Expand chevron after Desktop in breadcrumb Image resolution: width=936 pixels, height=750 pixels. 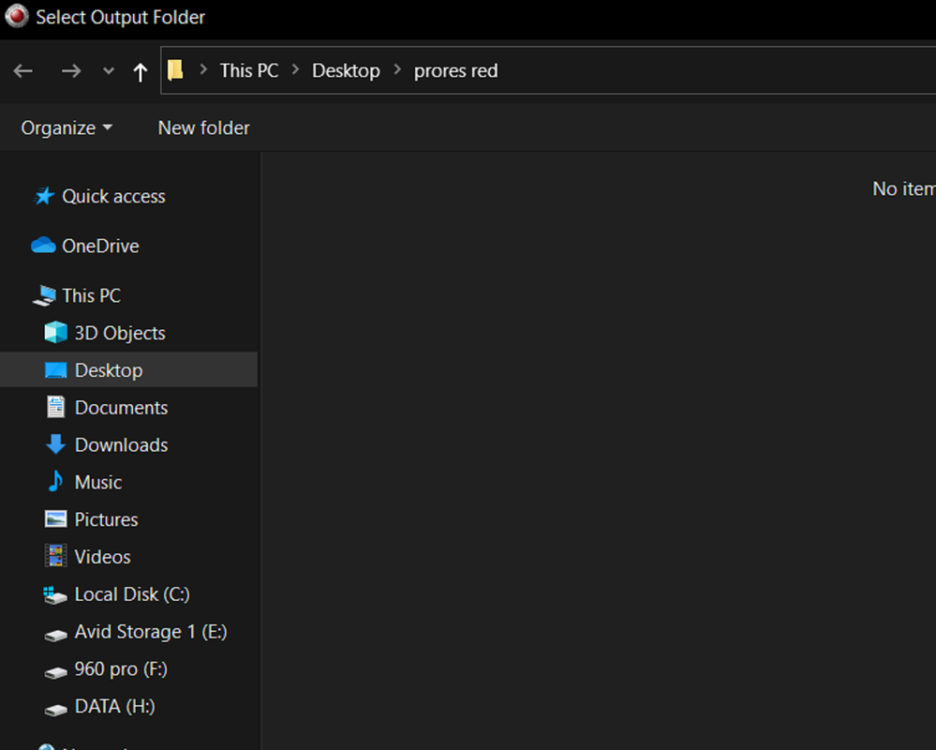(397, 70)
